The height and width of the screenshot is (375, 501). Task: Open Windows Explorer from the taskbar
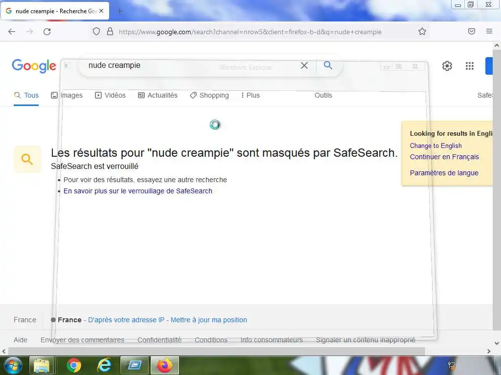(x=42, y=365)
